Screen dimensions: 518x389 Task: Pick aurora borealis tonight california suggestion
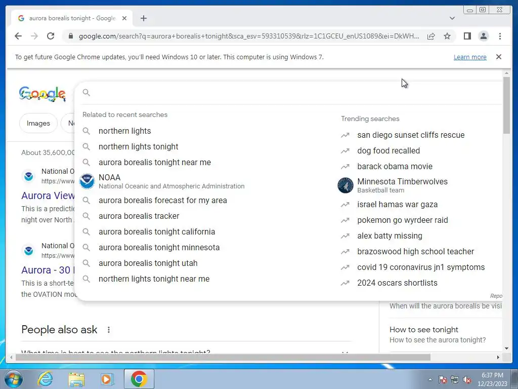pos(157,232)
